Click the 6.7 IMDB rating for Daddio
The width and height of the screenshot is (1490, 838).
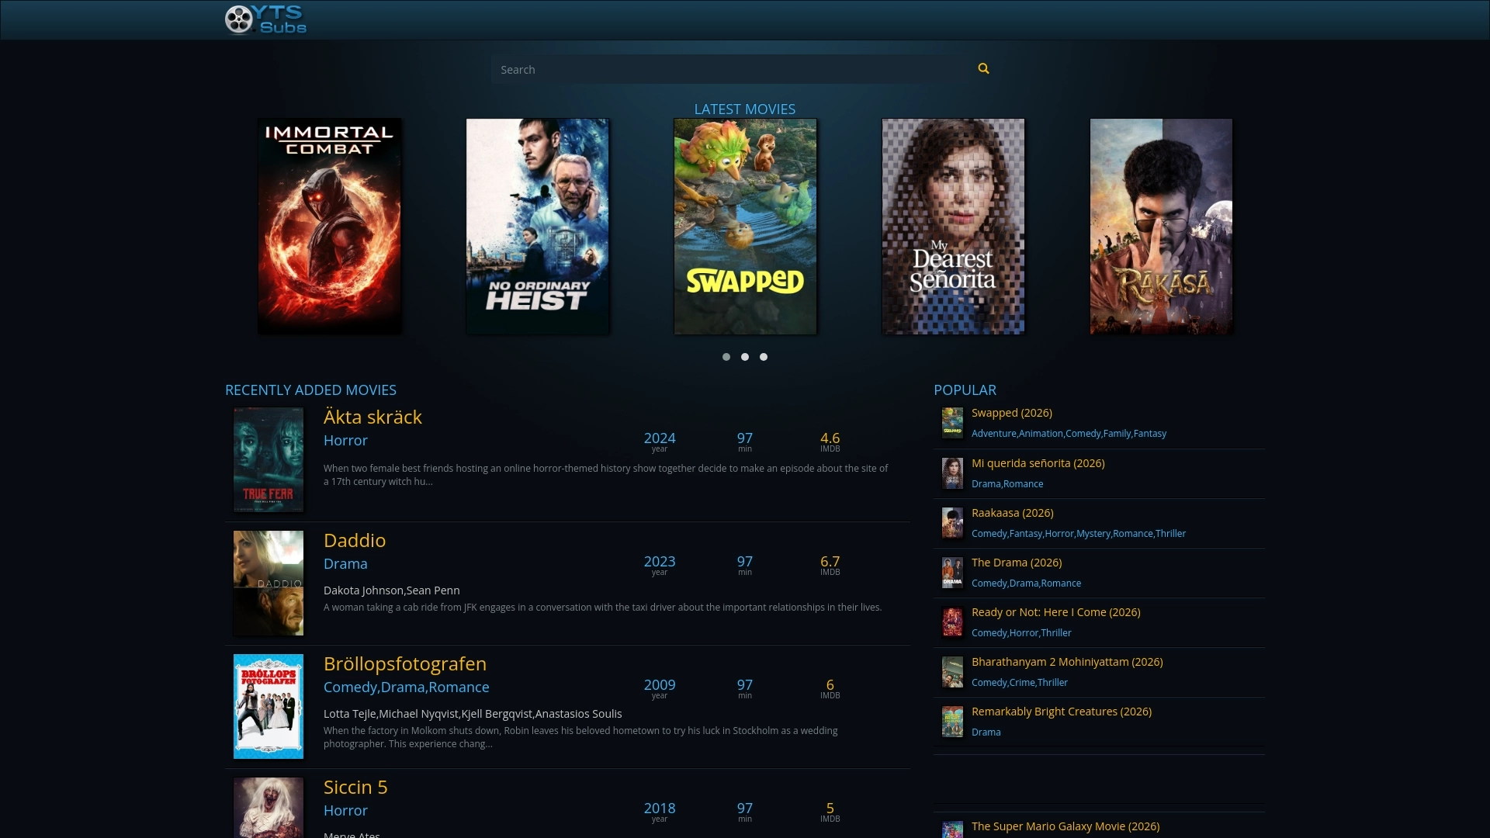830,562
